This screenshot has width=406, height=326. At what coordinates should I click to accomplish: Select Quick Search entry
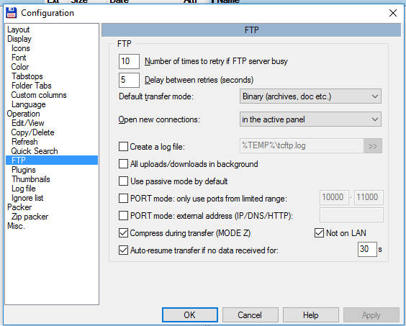(35, 151)
